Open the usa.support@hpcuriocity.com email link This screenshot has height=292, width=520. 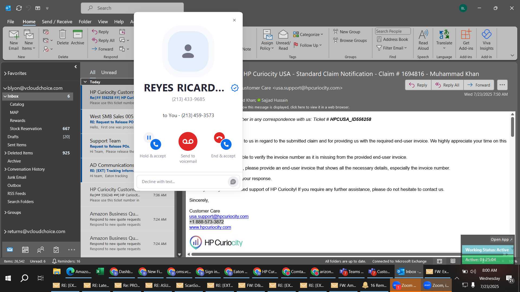(x=219, y=216)
